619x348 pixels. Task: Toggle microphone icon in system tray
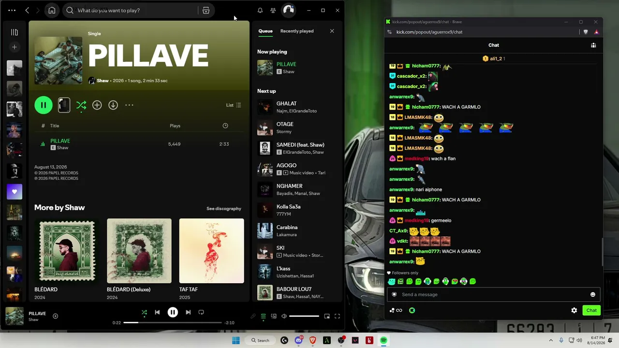click(561, 340)
